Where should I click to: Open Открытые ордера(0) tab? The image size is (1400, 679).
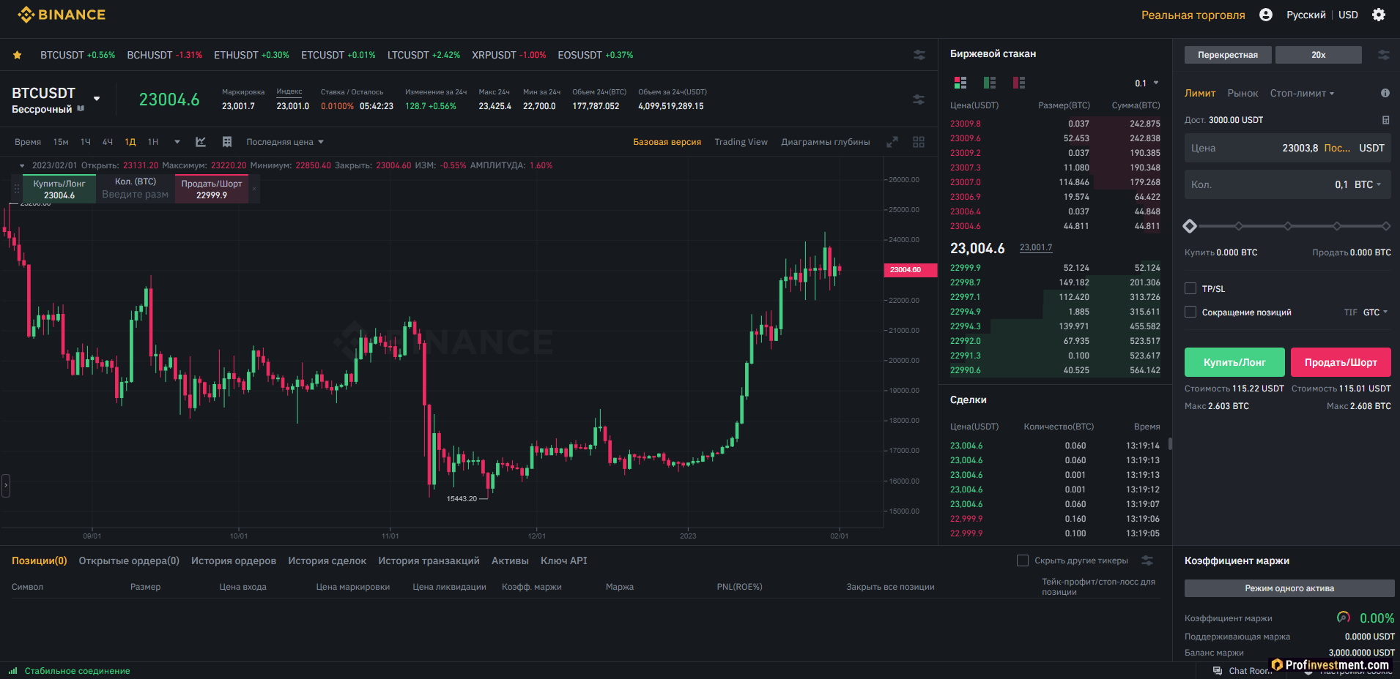click(129, 560)
